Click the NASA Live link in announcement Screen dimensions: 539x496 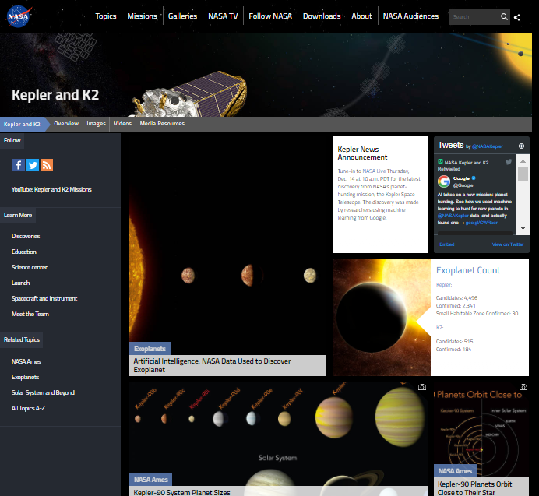(x=374, y=171)
